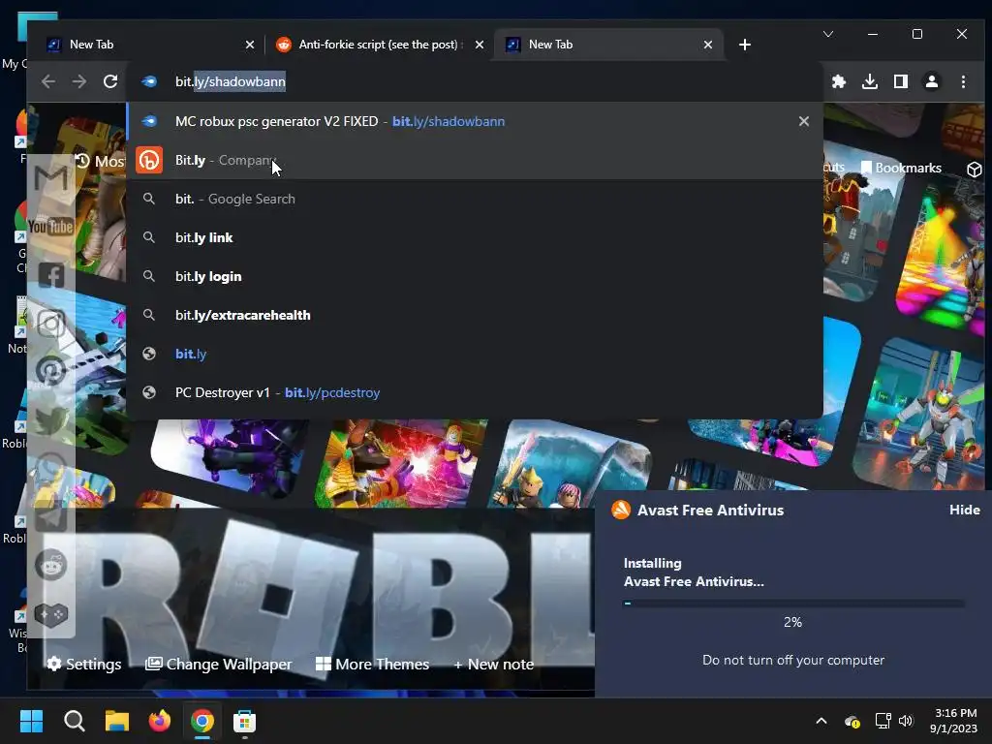Launch Firefox from the taskbar
The width and height of the screenshot is (992, 744).
click(160, 721)
